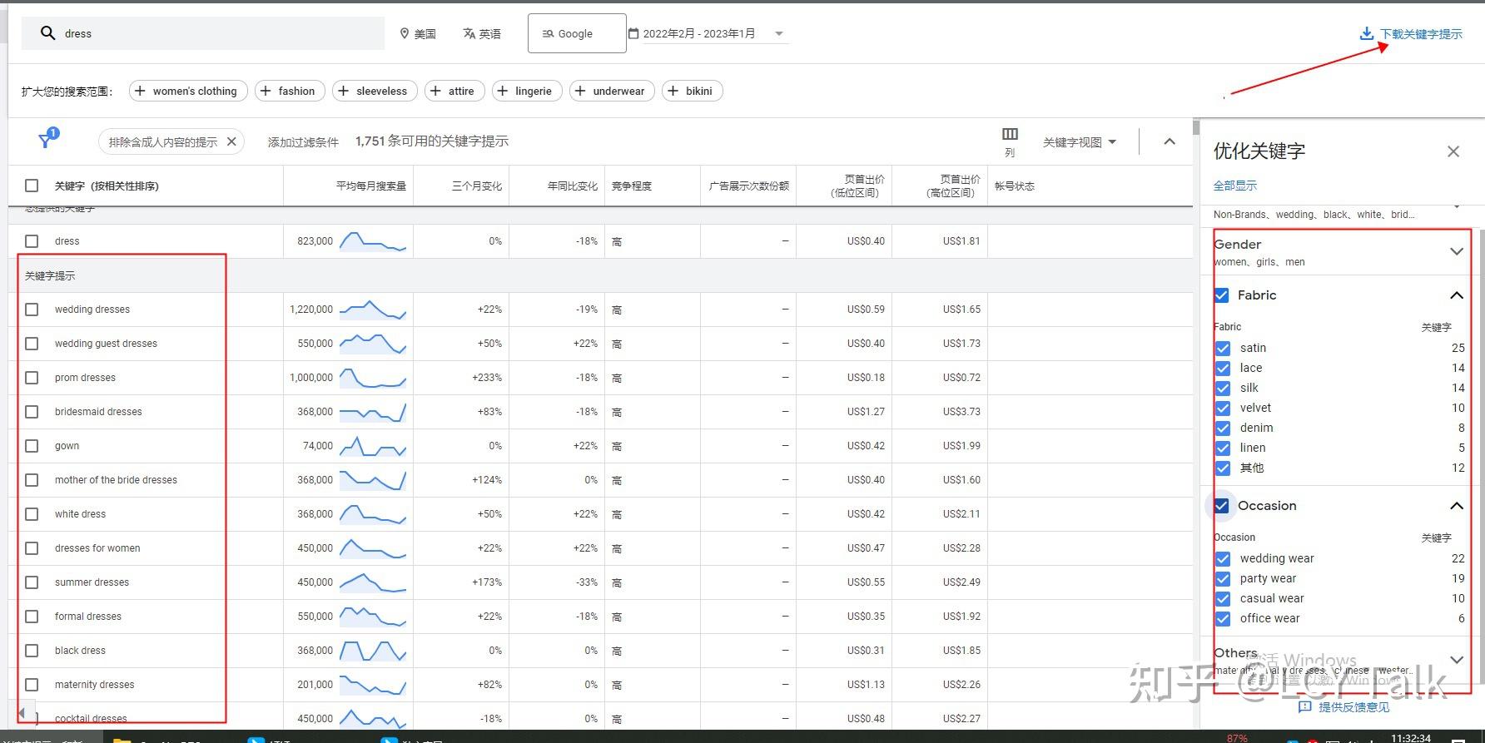Click the download keyword ideas icon
This screenshot has height=743, width=1485.
pyautogui.click(x=1366, y=33)
